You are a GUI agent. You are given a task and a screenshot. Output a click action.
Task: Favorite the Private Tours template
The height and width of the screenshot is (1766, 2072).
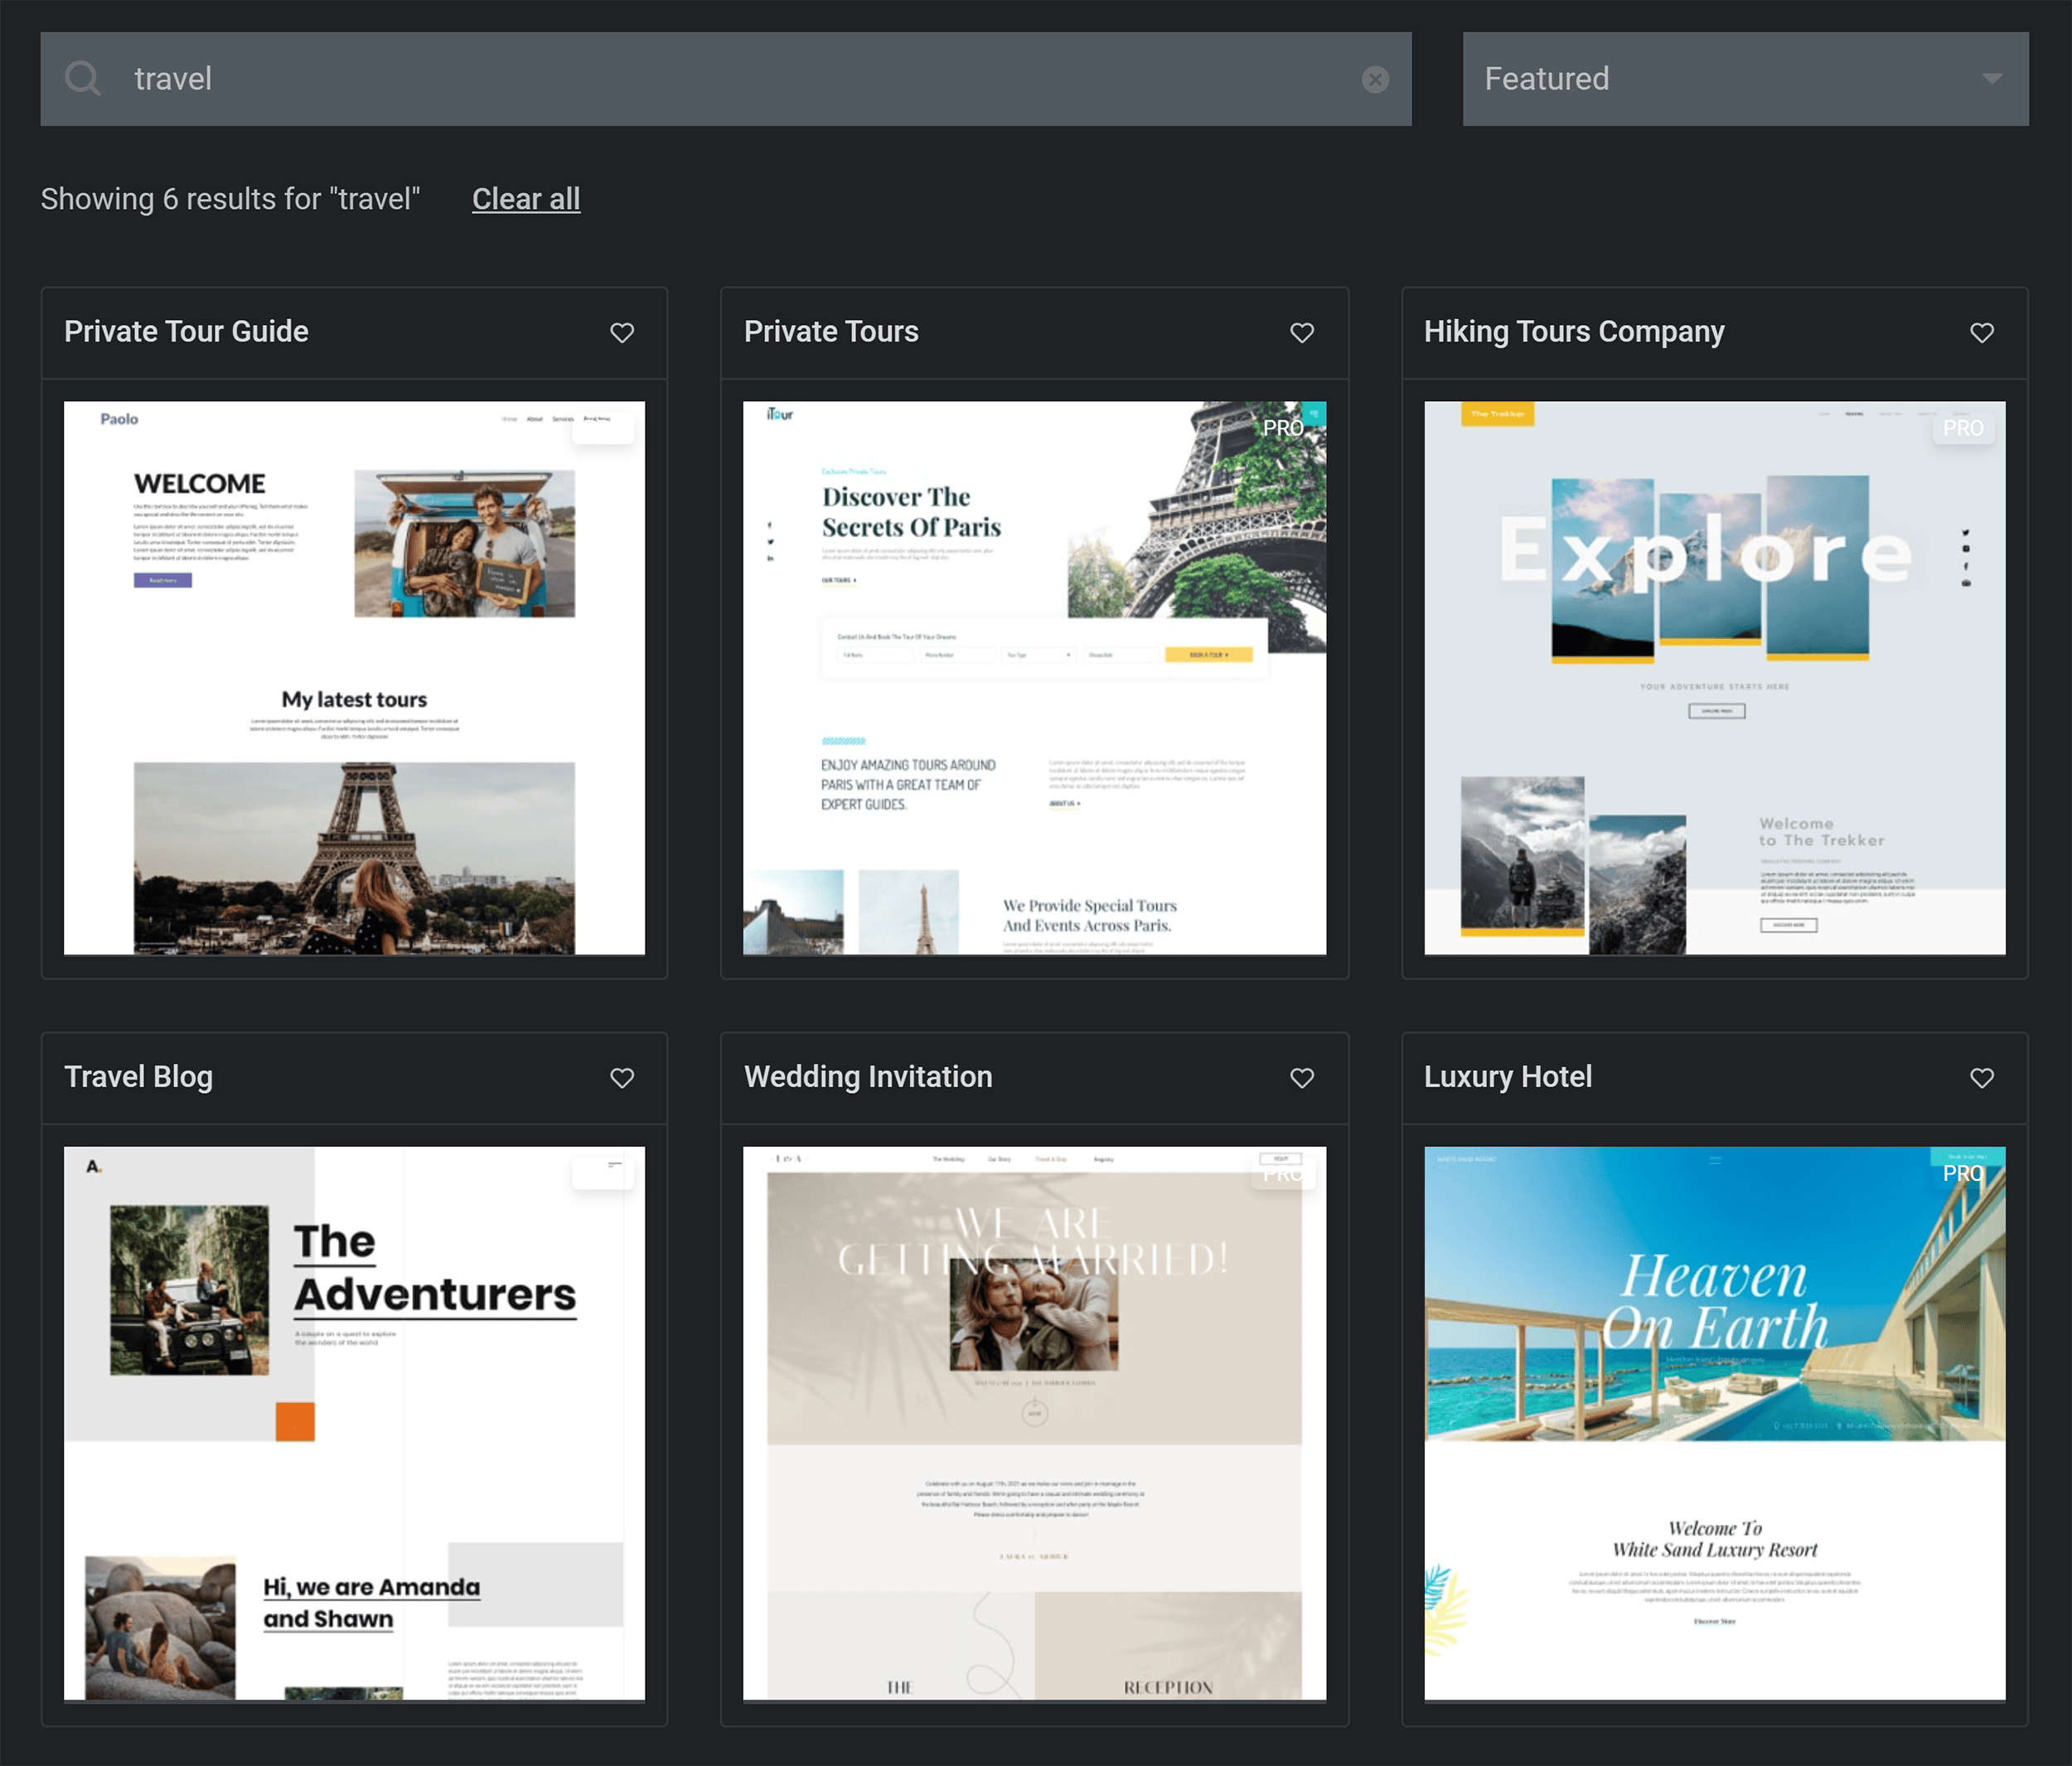coord(1301,331)
